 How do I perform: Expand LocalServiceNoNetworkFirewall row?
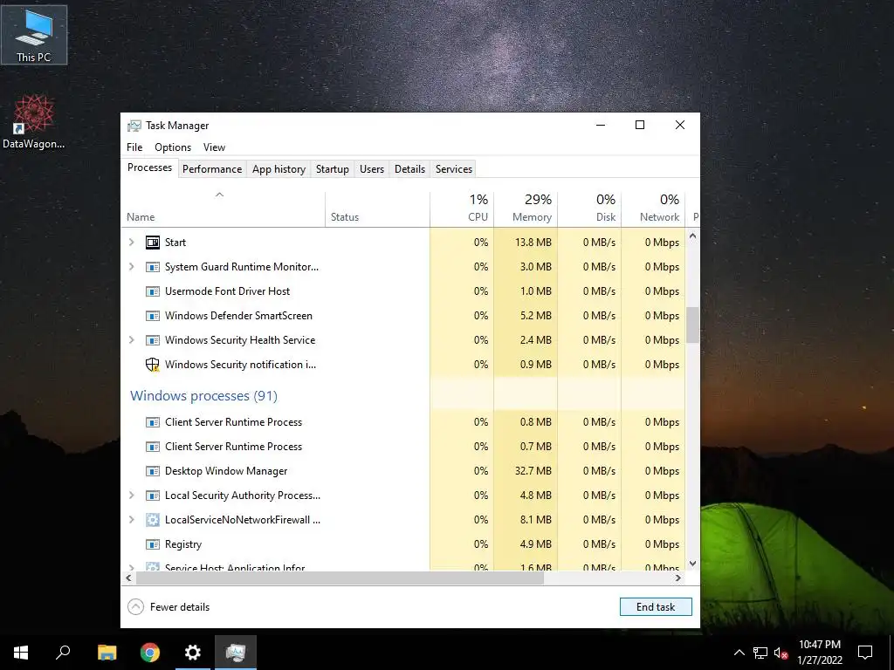[x=132, y=520]
